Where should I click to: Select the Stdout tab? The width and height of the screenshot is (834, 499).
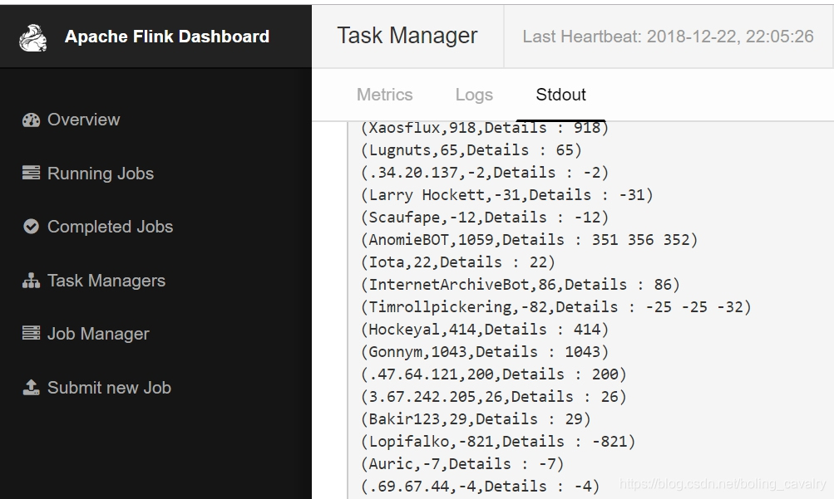(x=560, y=95)
